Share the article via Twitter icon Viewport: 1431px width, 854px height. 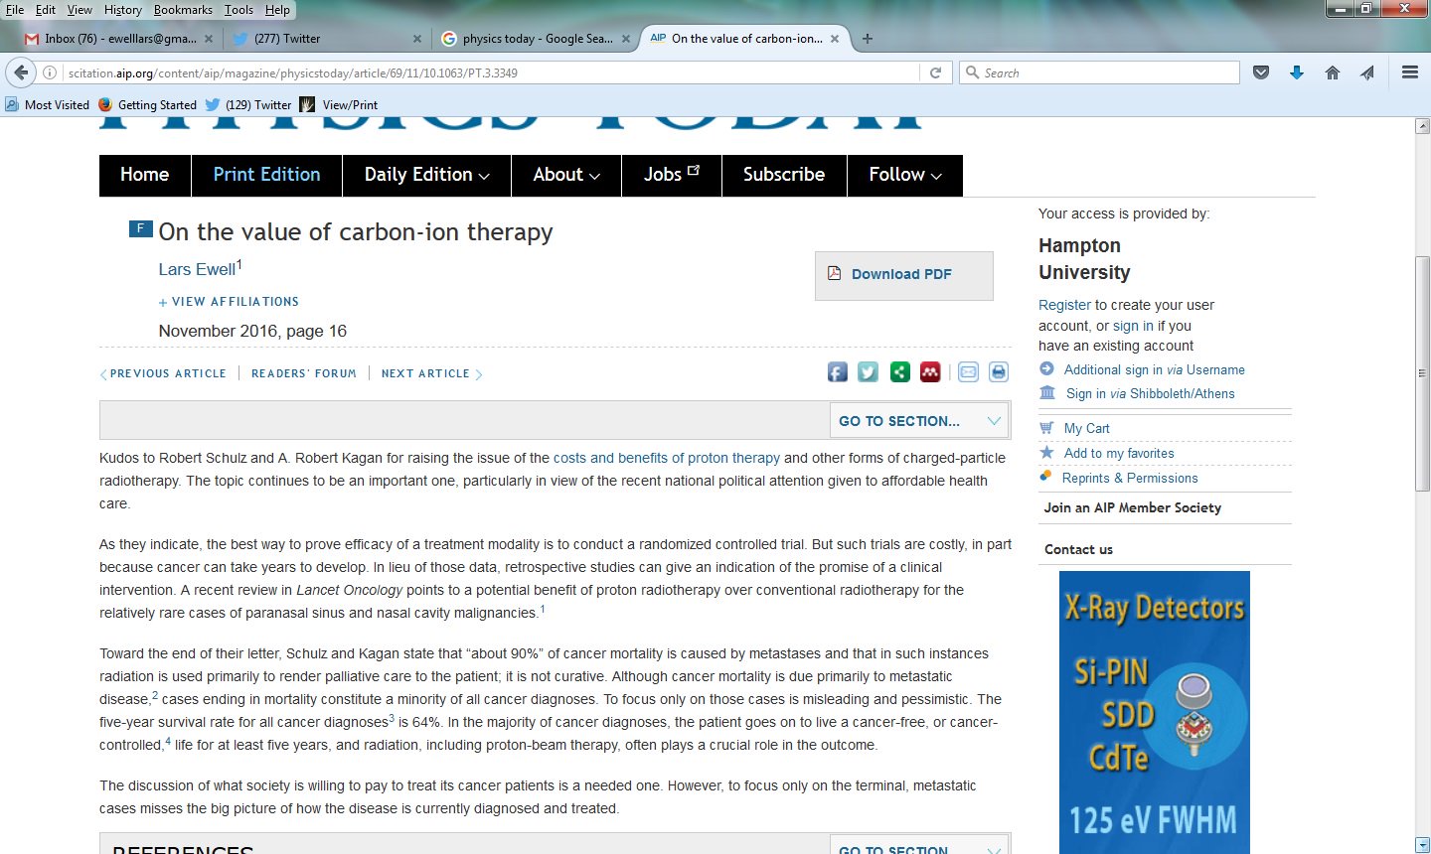(x=868, y=371)
